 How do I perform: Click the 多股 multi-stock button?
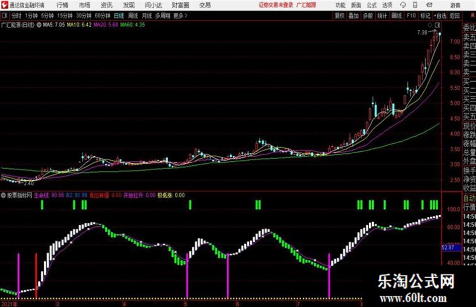tap(368, 16)
